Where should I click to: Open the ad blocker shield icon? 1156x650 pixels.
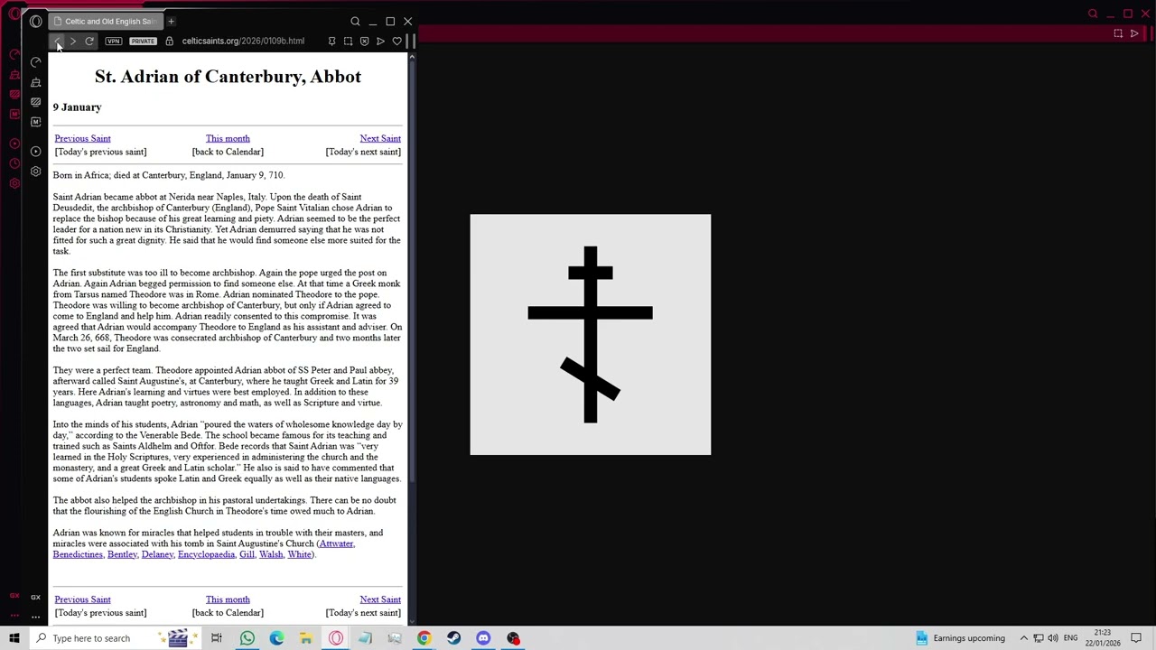pos(364,41)
